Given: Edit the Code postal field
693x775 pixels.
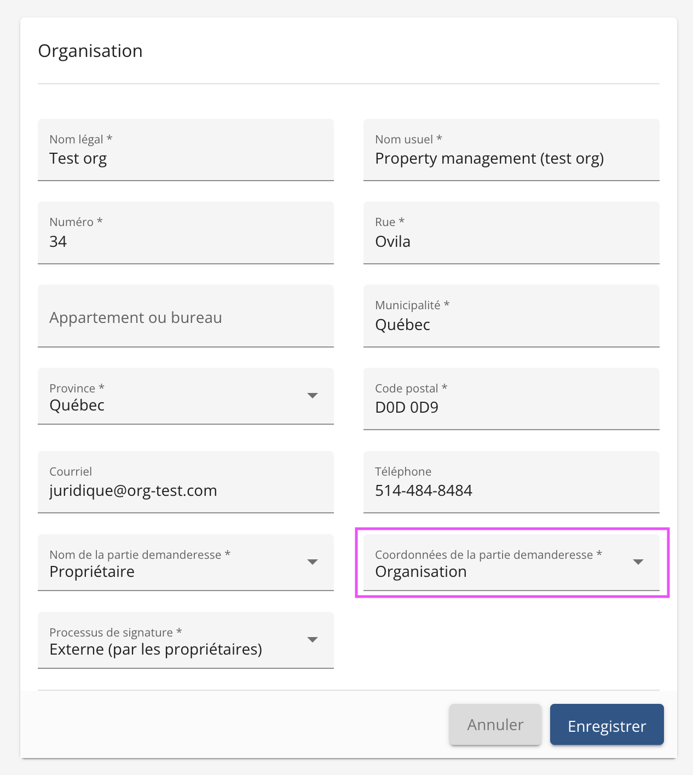Looking at the screenshot, I should 511,408.
